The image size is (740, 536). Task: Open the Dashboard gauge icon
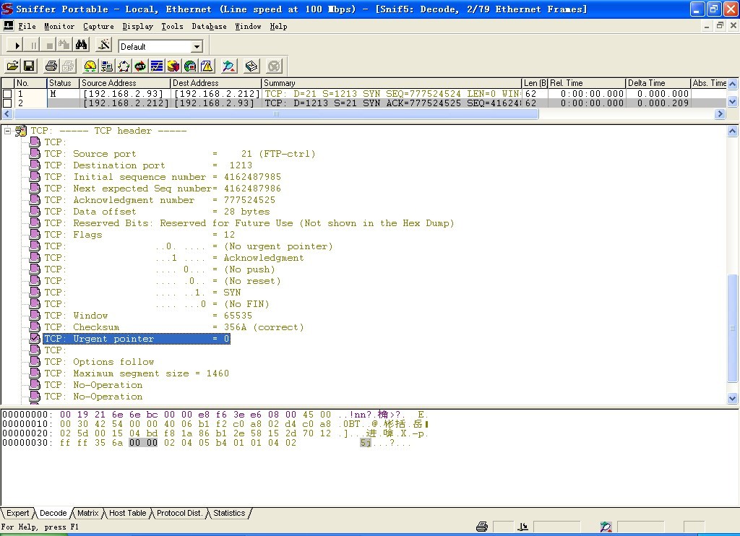pos(90,66)
